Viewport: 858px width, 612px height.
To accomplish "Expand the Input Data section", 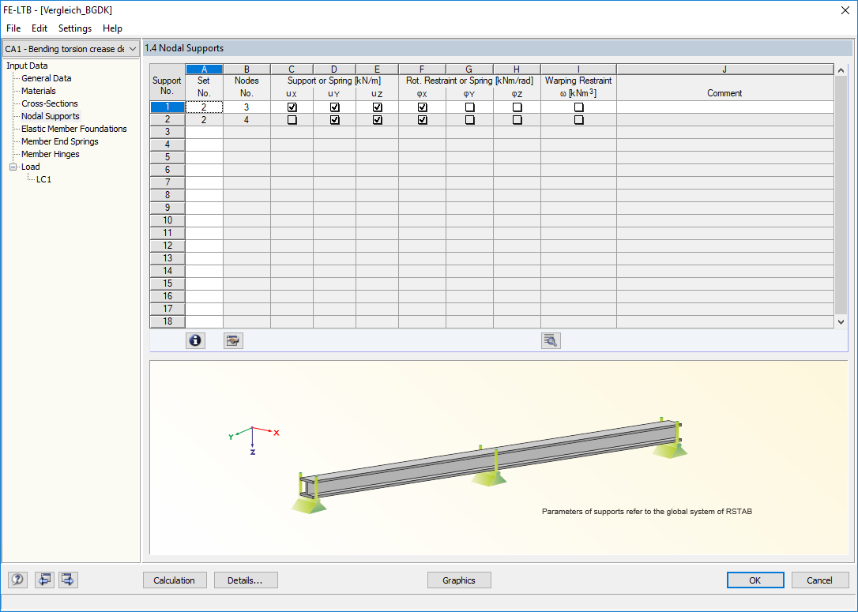I will point(26,66).
